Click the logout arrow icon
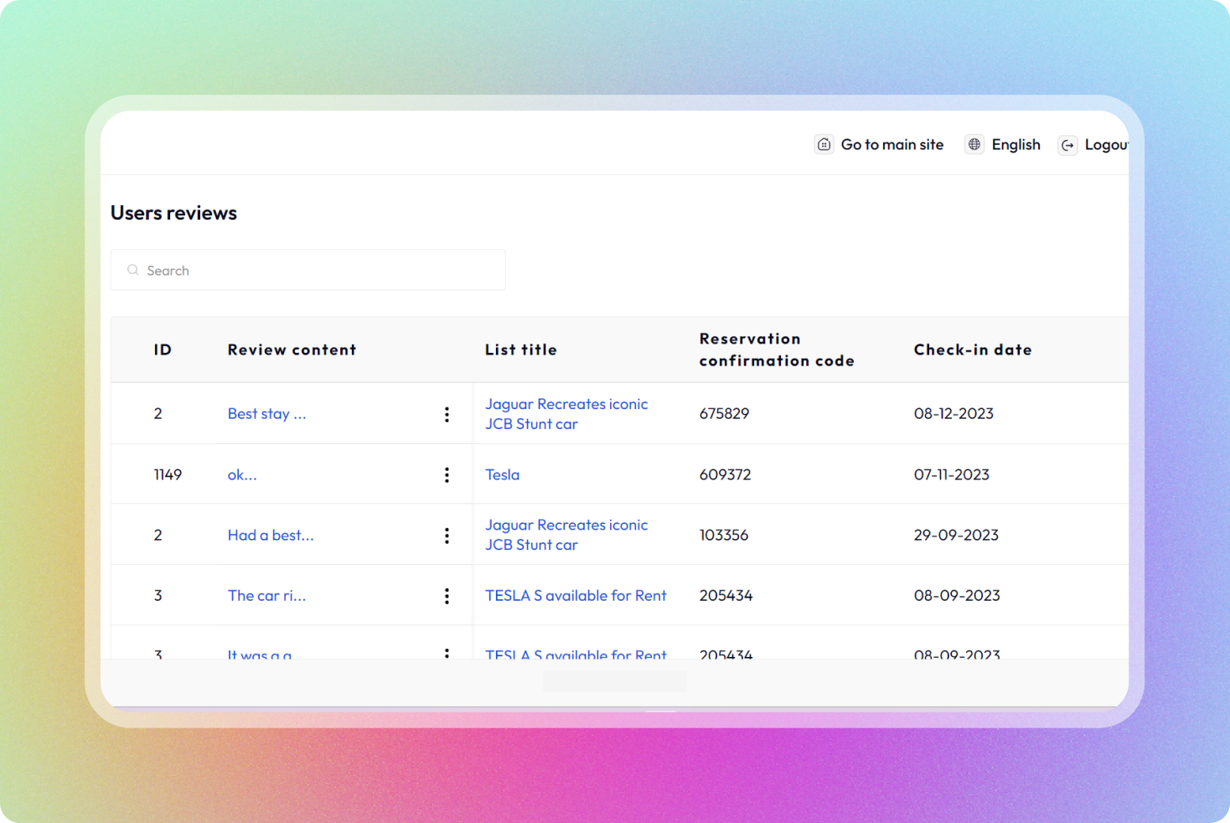The height and width of the screenshot is (823, 1230). [1067, 145]
